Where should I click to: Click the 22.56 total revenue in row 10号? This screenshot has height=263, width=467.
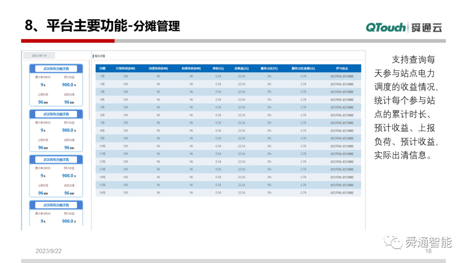tap(241, 146)
